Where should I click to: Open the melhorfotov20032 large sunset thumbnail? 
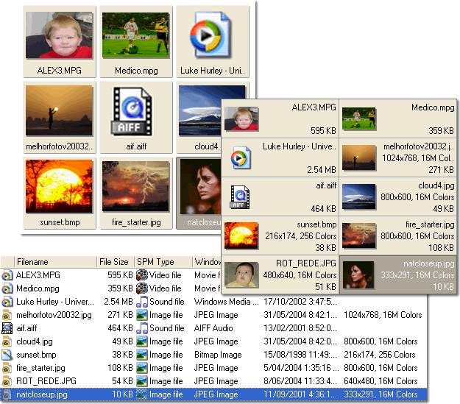(x=59, y=110)
